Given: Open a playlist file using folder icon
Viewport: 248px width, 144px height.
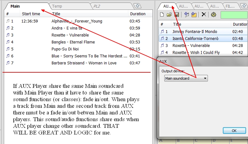Looking at the screenshot, I should [169, 15].
